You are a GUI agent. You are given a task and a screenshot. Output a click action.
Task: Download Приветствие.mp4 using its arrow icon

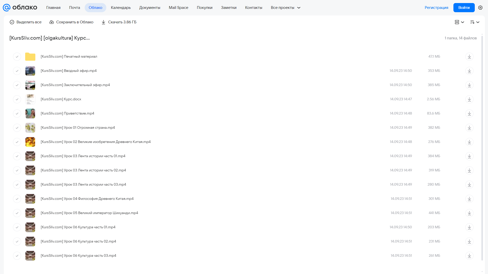click(469, 114)
